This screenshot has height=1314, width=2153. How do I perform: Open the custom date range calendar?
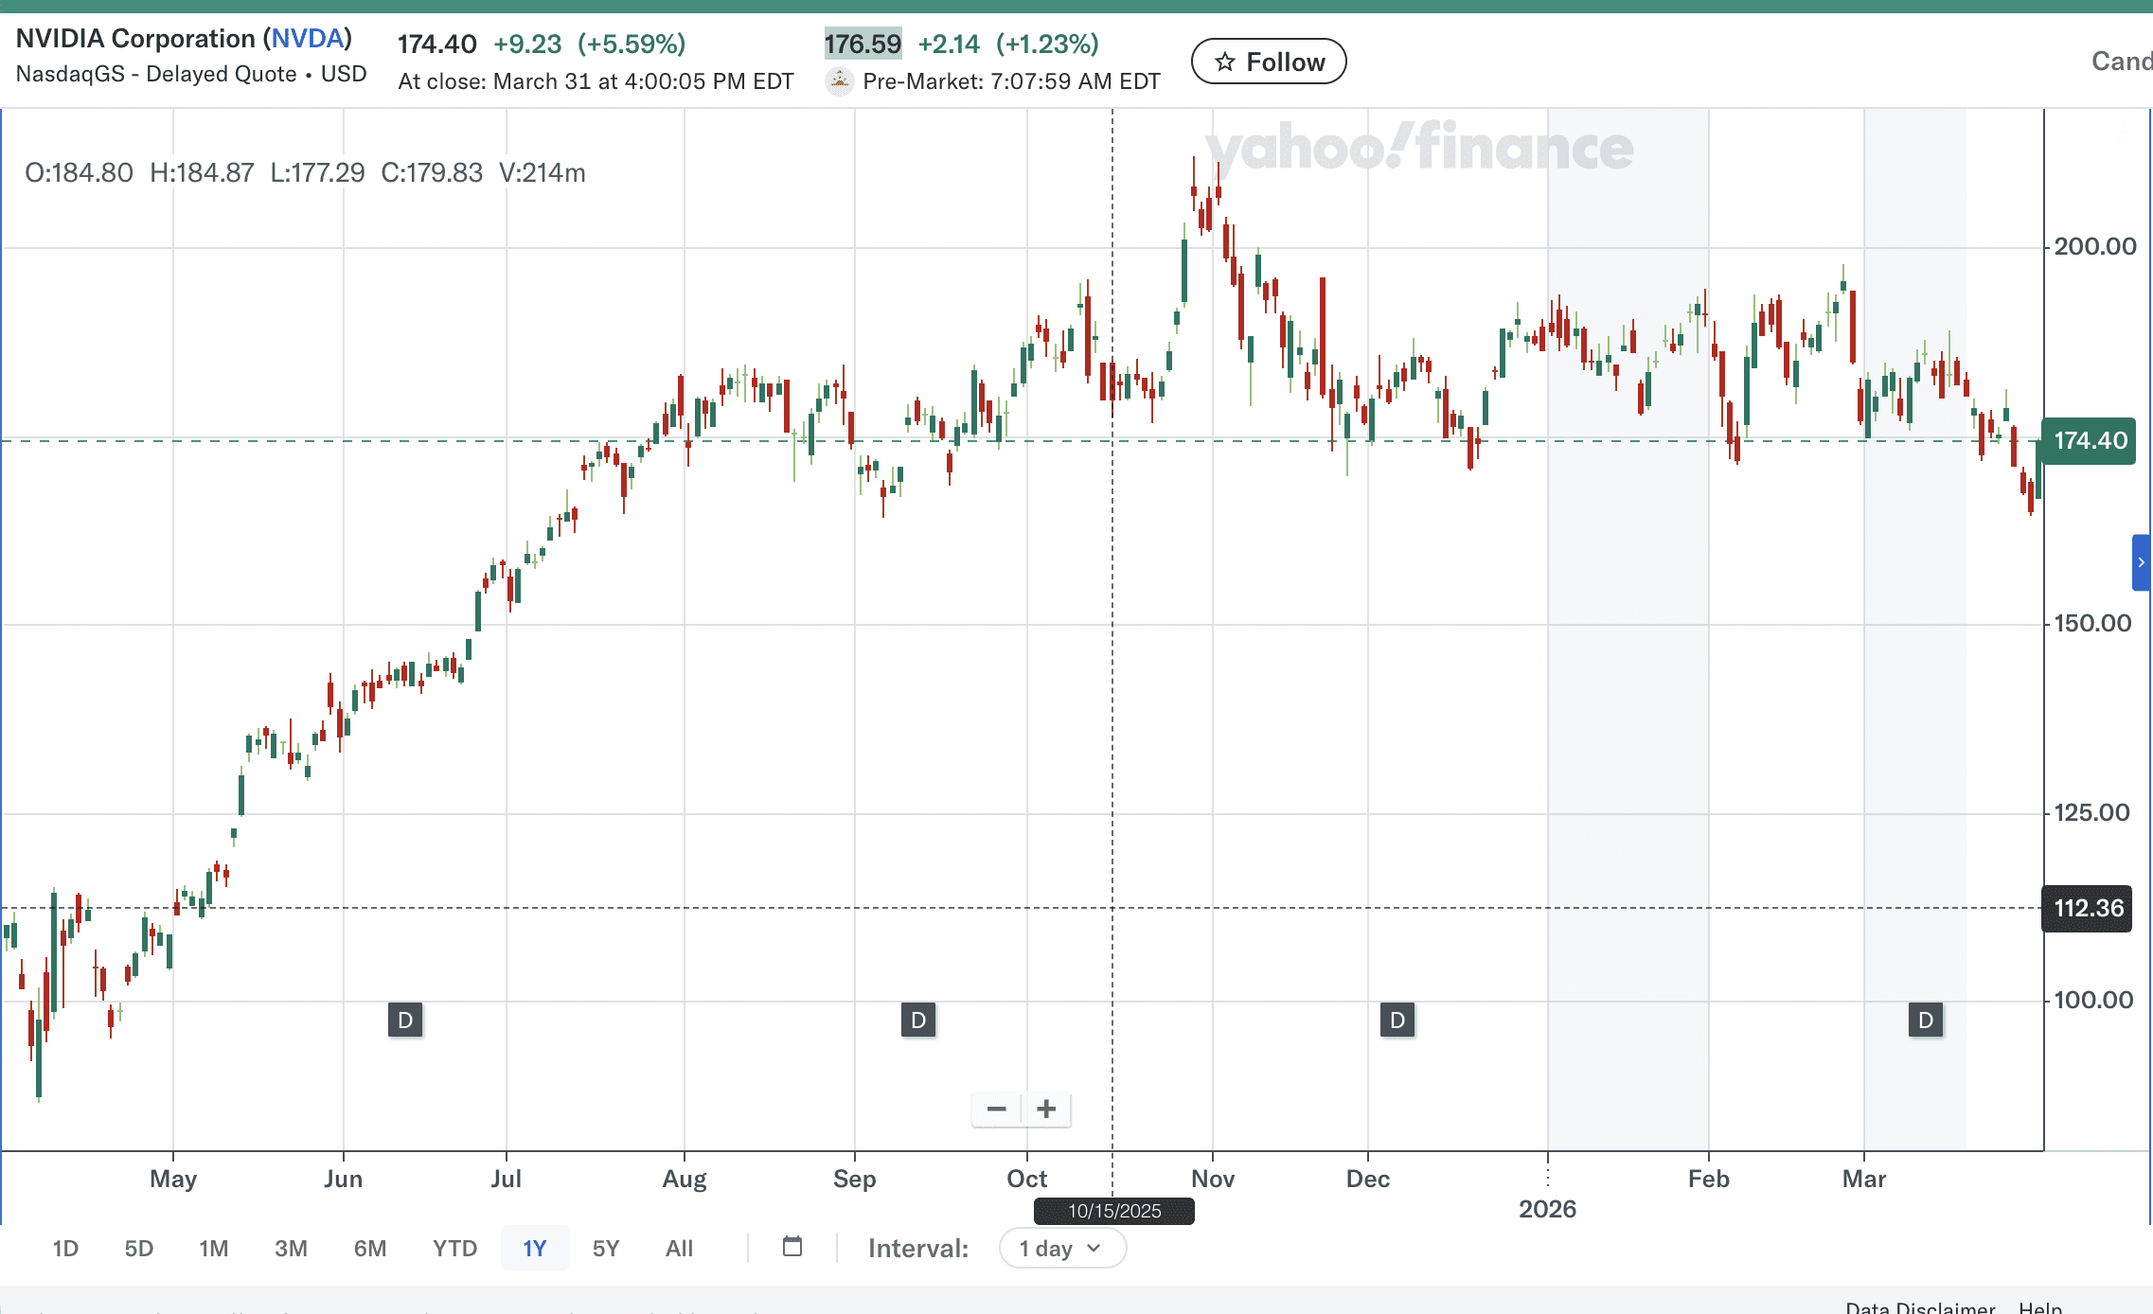click(x=792, y=1247)
